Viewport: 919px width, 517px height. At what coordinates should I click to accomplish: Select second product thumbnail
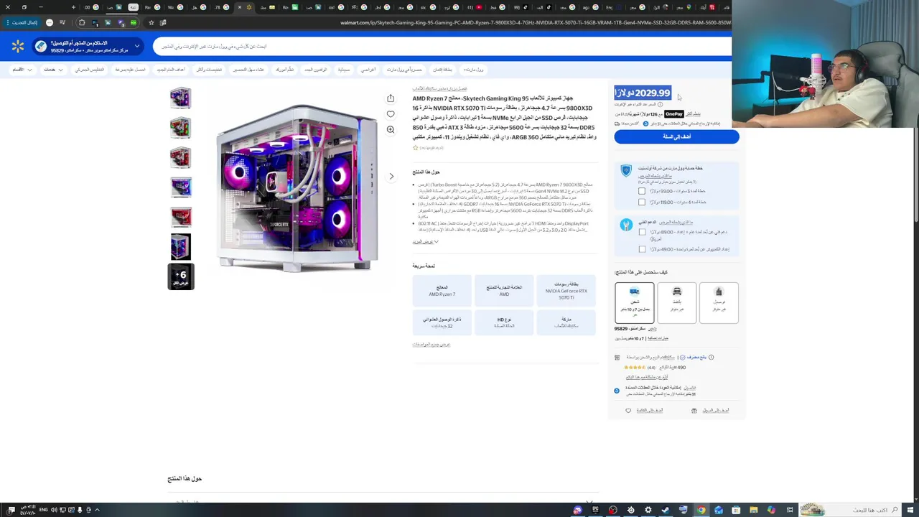tap(181, 127)
